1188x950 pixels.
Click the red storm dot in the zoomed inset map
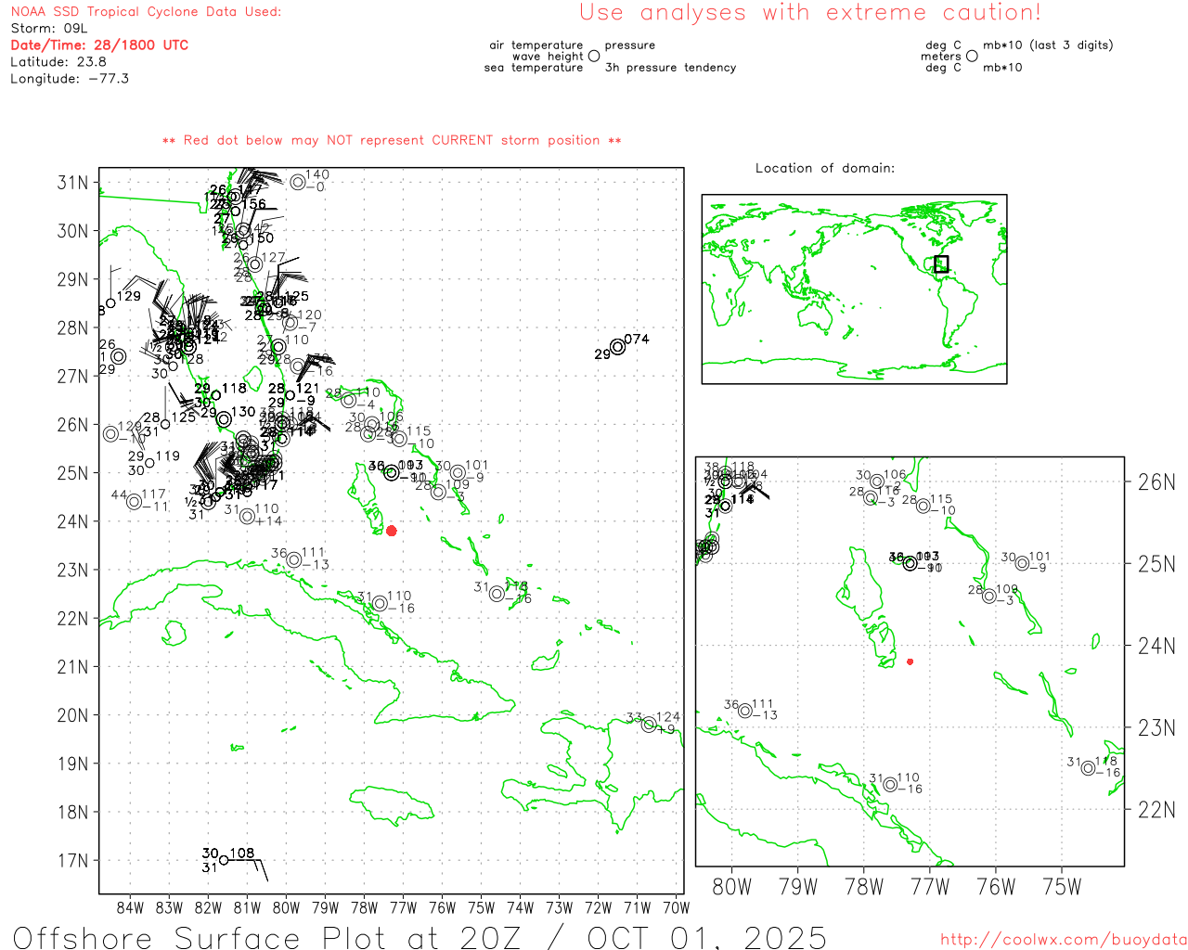click(910, 661)
